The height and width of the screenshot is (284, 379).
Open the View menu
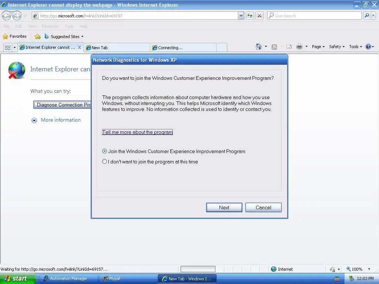[x=32, y=26]
